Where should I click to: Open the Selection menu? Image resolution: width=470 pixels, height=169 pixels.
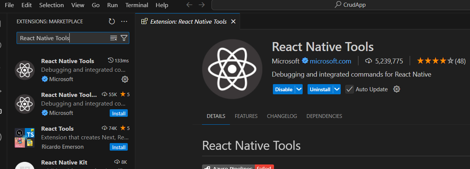[x=52, y=5]
